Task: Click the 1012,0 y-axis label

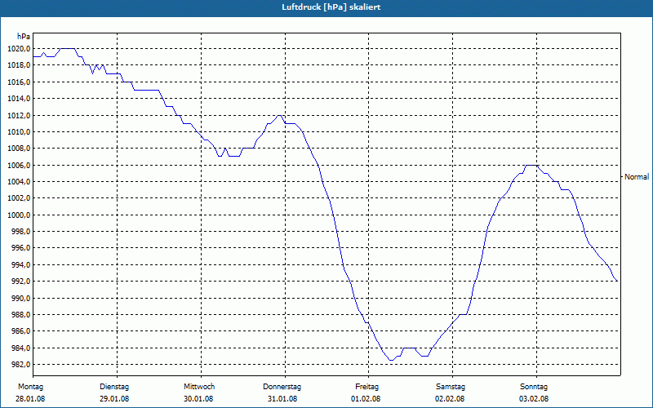Action: (x=19, y=115)
